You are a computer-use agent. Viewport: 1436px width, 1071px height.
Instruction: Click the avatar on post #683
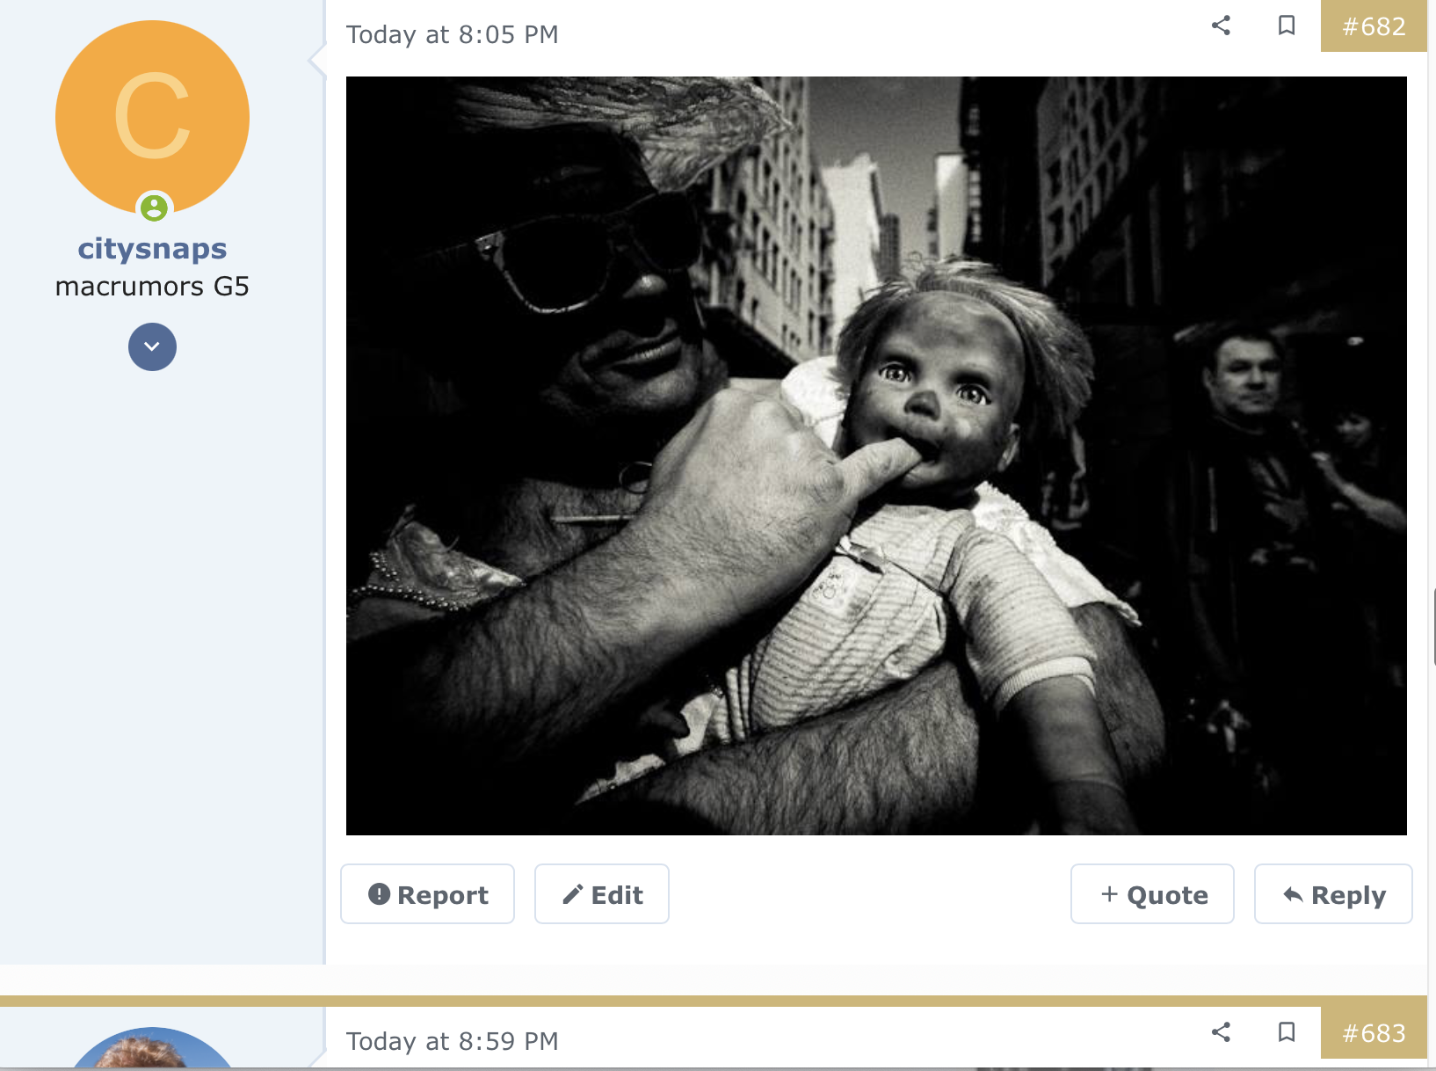click(152, 1060)
